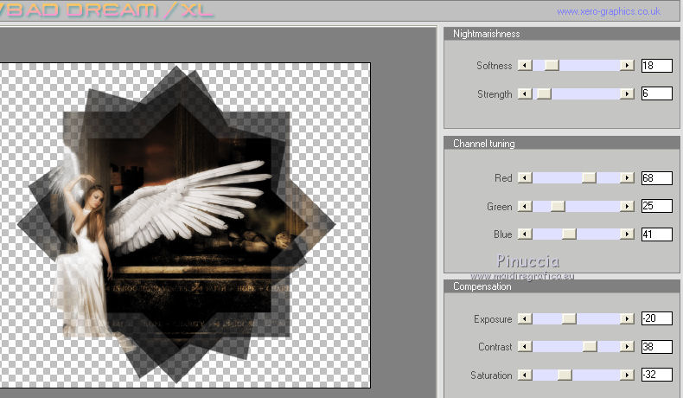
Task: Click the angel preview image
Action: [x=185, y=225]
